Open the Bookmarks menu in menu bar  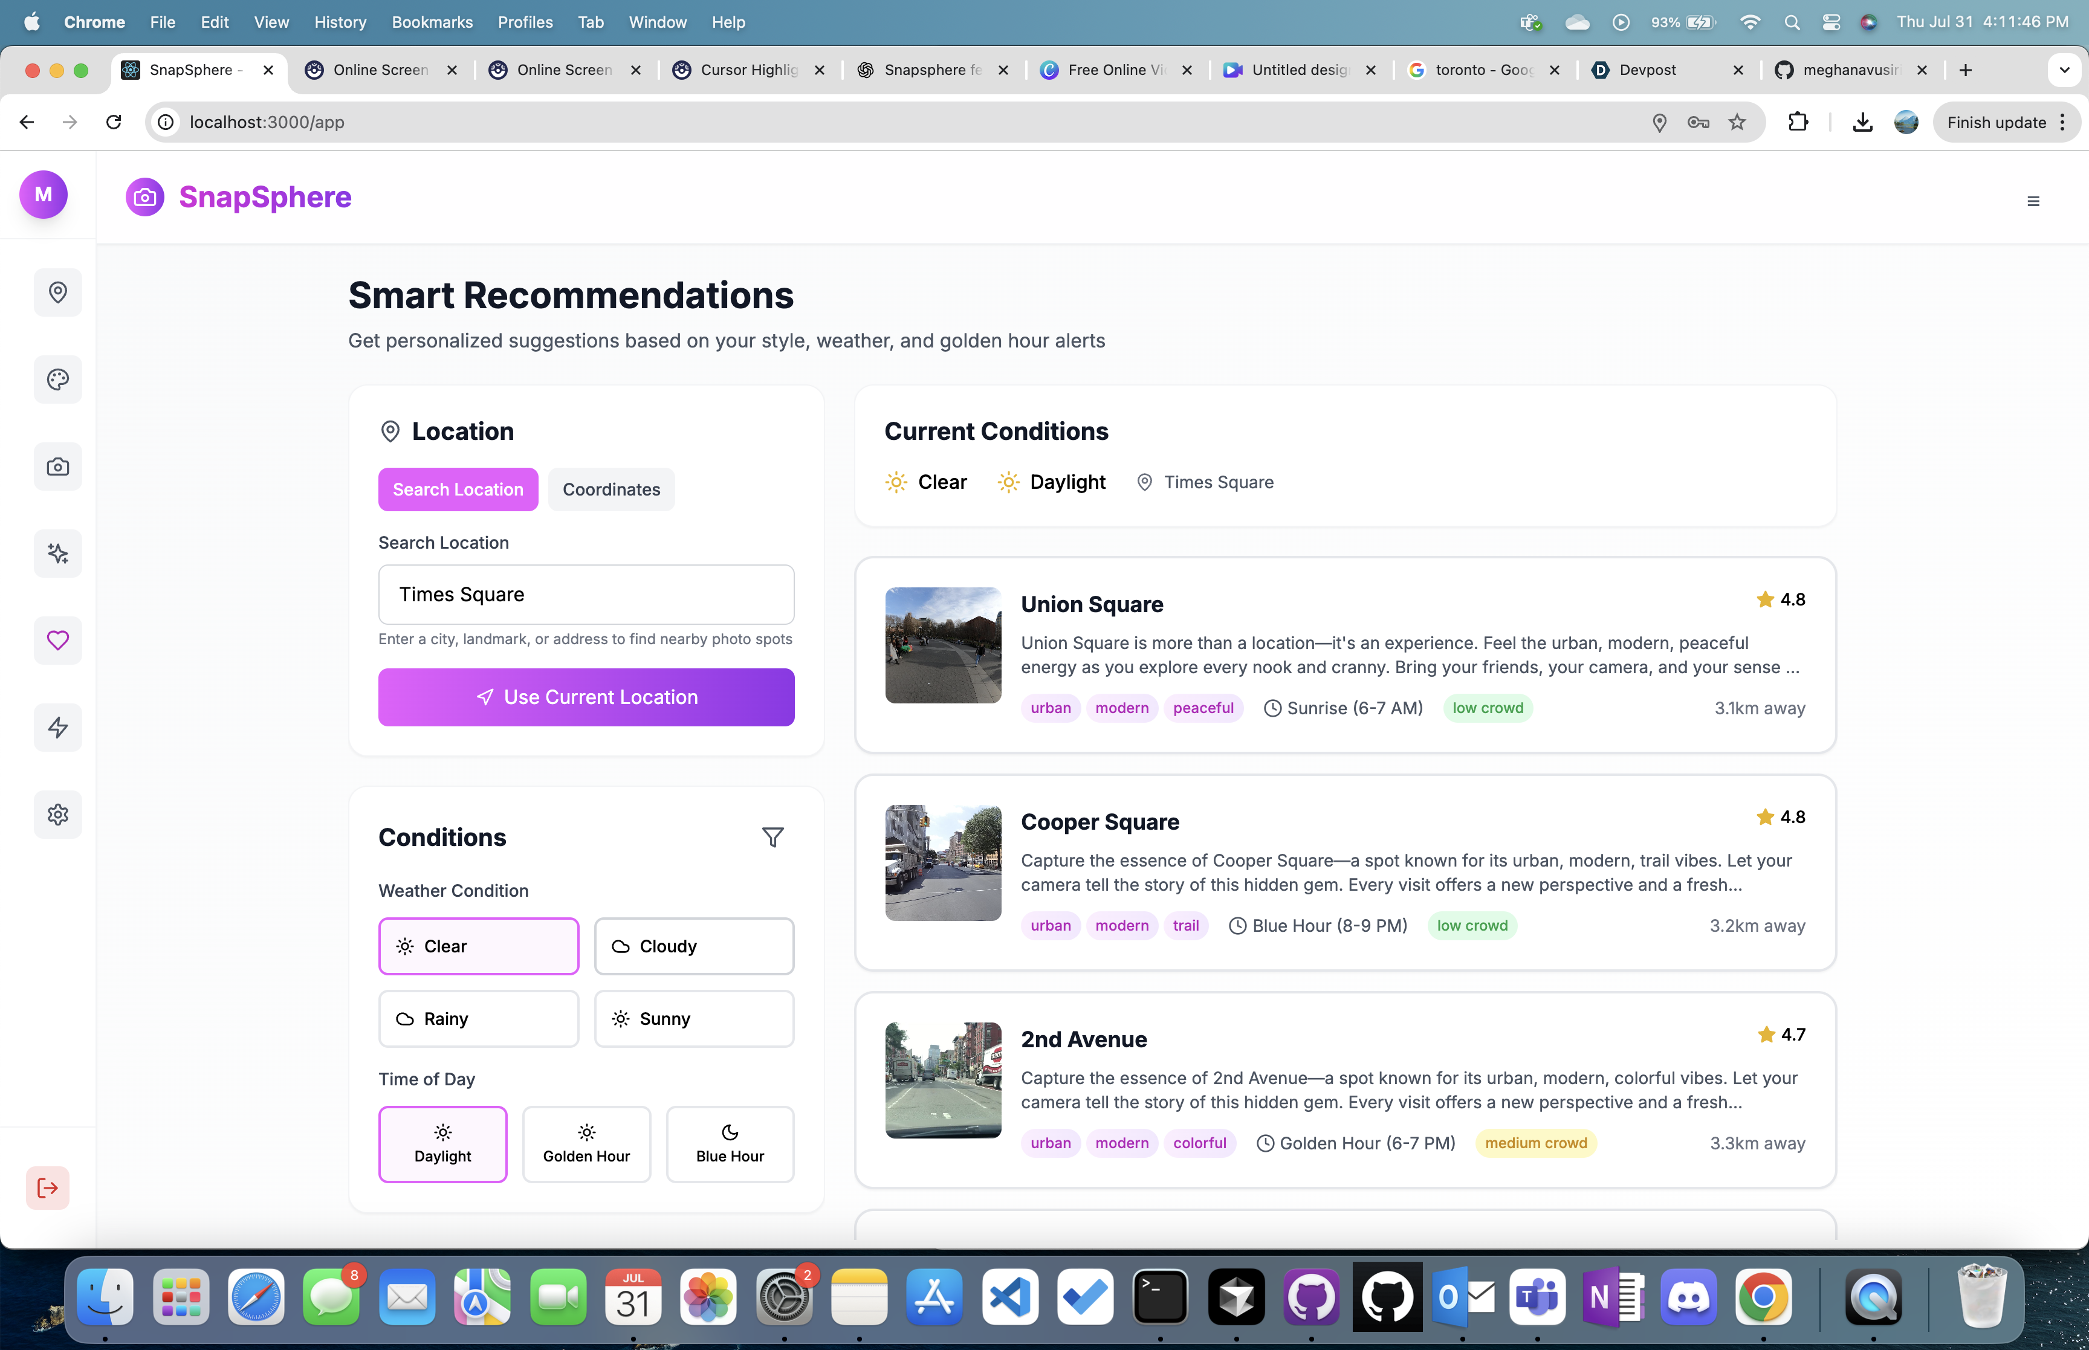[x=432, y=22]
